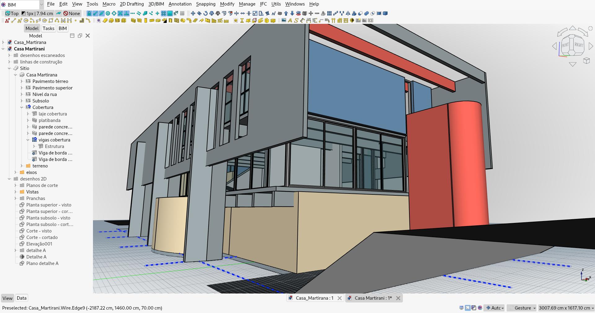Open the Annotation menu

coord(180,4)
